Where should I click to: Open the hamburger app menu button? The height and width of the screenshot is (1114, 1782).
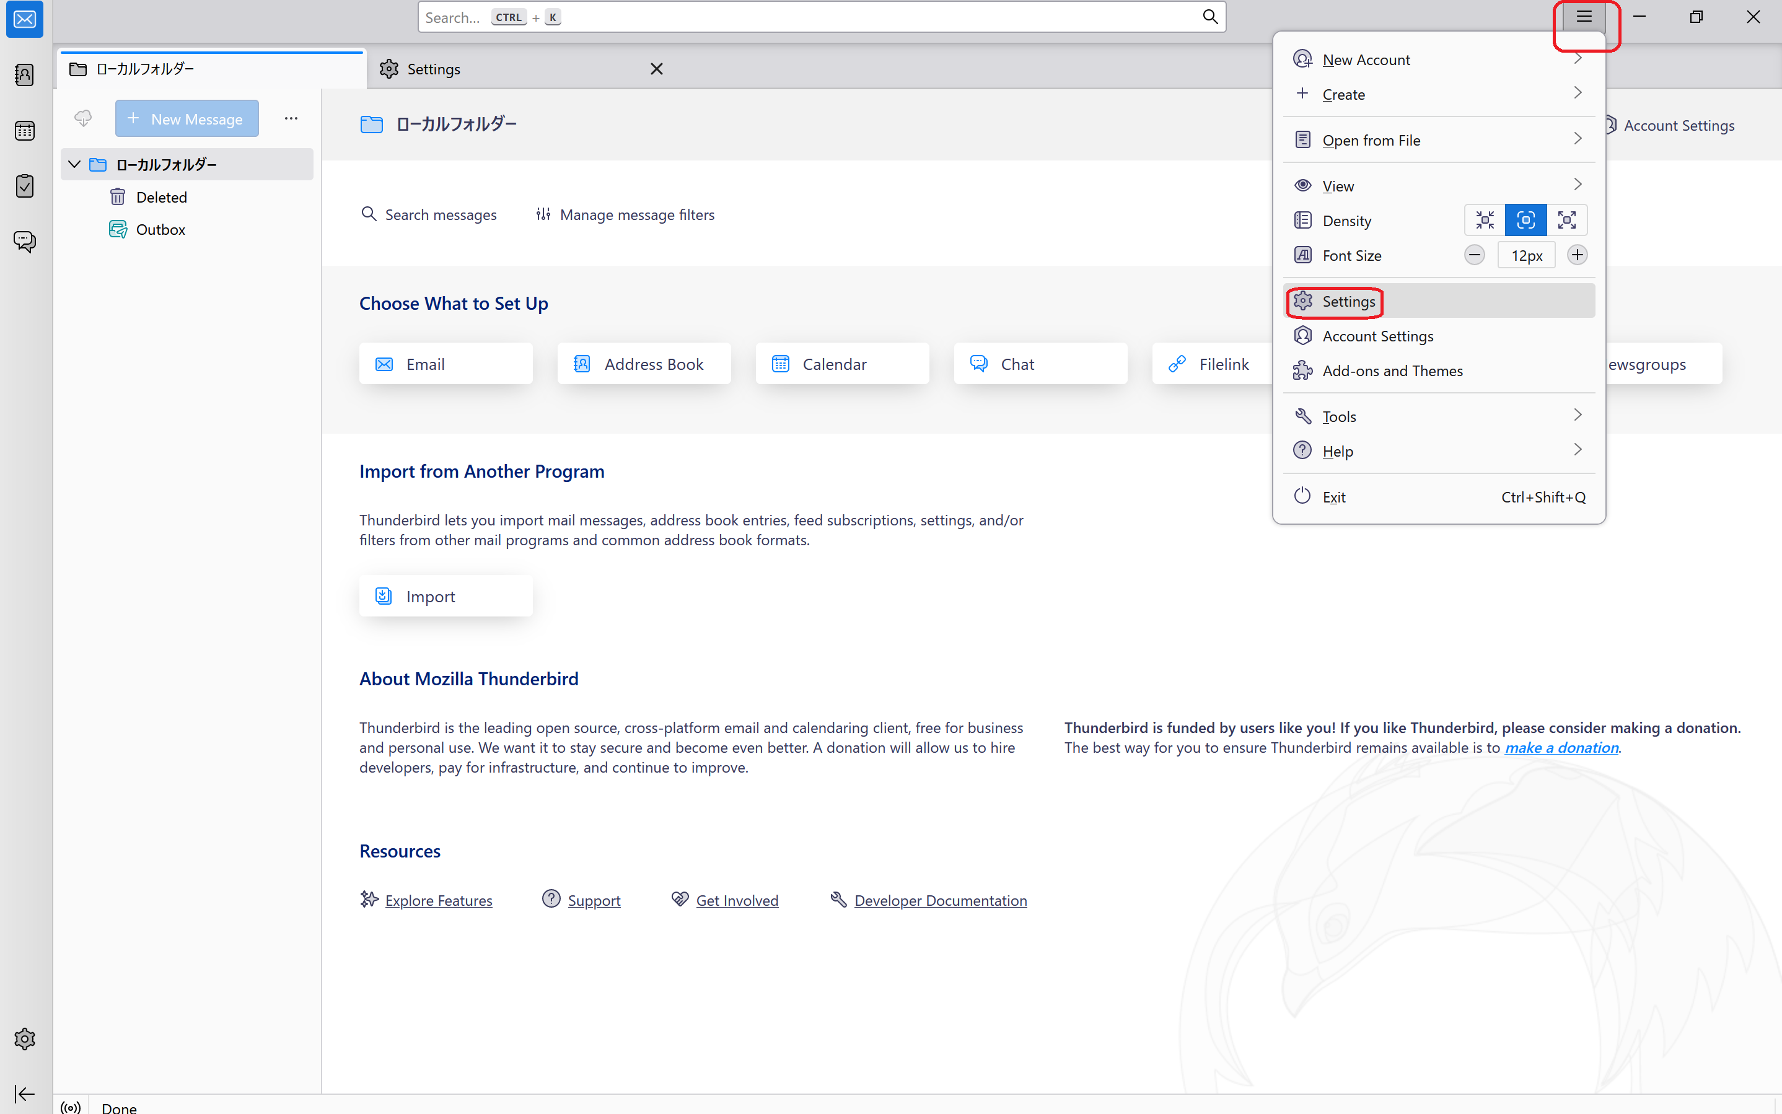pyautogui.click(x=1584, y=17)
